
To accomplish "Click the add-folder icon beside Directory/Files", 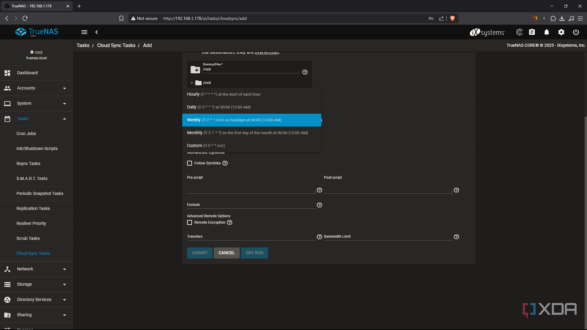I will click(195, 70).
